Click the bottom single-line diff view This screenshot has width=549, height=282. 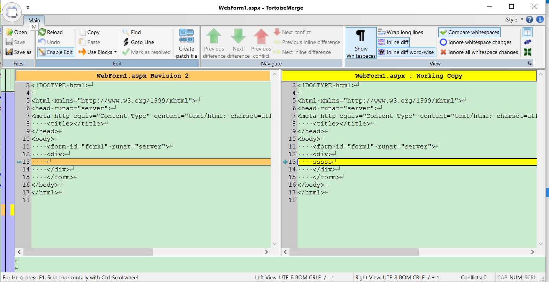pos(280,264)
